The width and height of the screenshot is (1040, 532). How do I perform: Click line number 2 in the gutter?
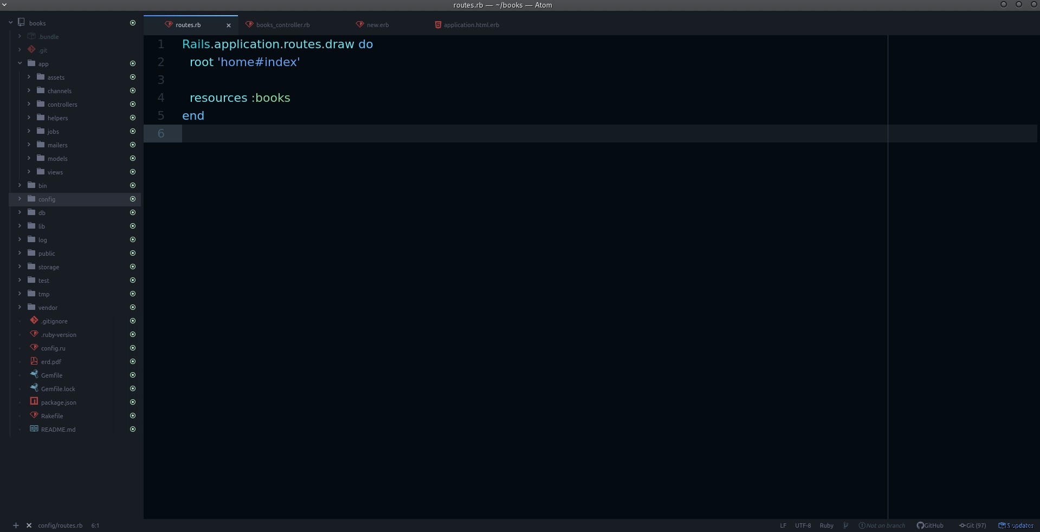(161, 62)
